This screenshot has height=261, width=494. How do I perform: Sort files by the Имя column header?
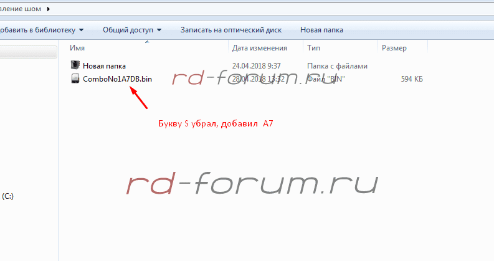[77, 48]
